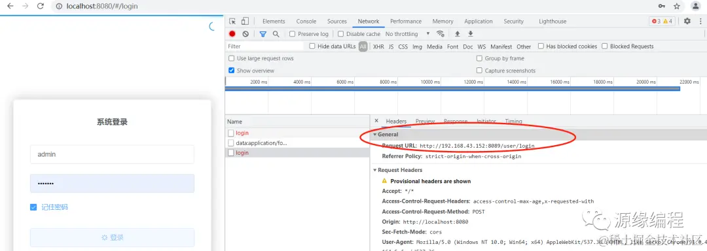
Task: Select the first login request row
Action: [x=297, y=133]
